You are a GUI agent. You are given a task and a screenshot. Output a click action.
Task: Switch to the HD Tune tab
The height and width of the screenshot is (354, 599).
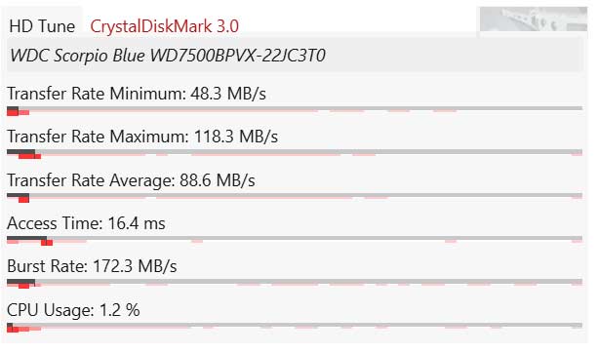pos(42,26)
